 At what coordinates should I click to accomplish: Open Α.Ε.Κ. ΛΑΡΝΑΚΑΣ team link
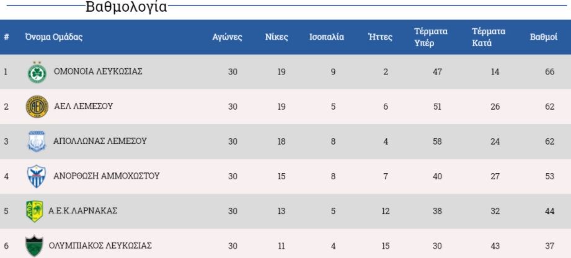point(82,211)
